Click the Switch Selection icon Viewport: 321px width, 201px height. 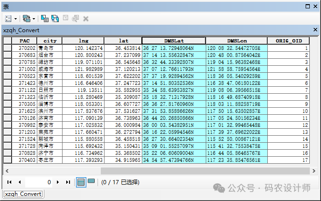[55, 18]
